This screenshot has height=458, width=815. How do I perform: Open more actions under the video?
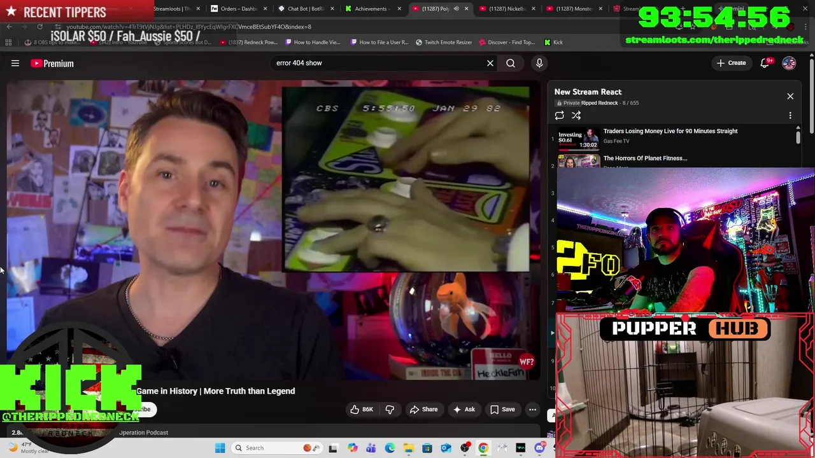click(533, 410)
